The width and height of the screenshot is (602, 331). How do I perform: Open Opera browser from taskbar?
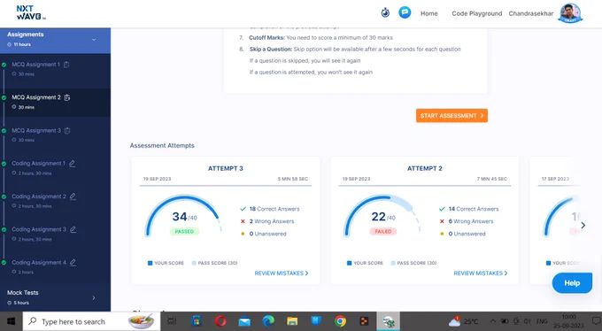(220, 321)
